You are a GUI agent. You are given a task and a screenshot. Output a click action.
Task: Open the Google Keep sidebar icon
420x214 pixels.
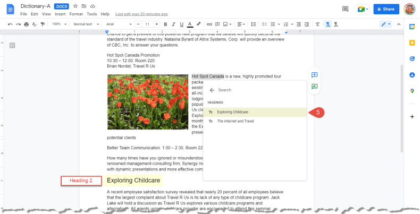(412, 42)
